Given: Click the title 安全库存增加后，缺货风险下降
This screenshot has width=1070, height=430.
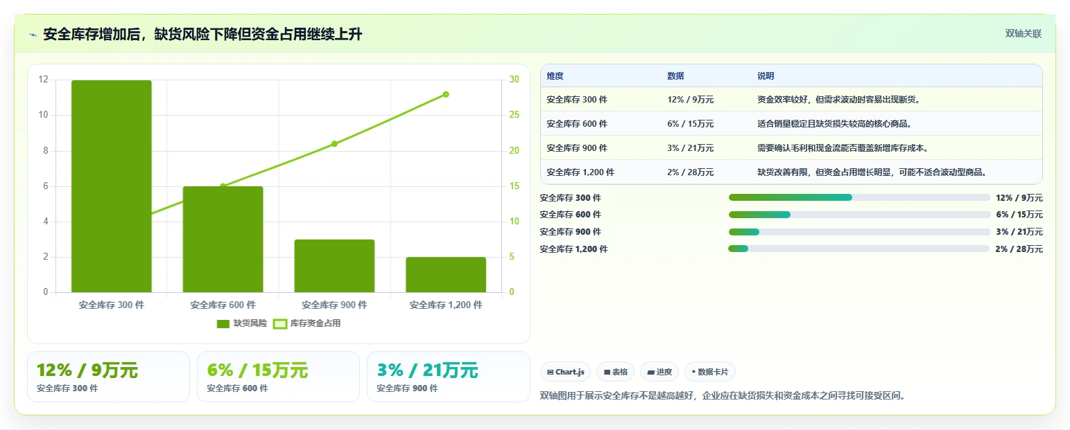Looking at the screenshot, I should click(x=202, y=35).
